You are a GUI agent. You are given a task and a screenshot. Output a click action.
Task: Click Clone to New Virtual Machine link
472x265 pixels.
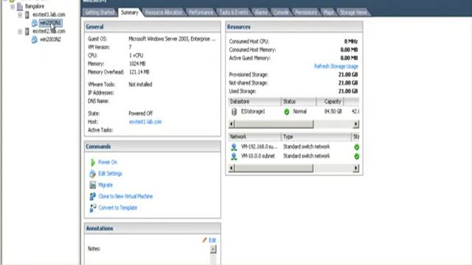pyautogui.click(x=125, y=197)
